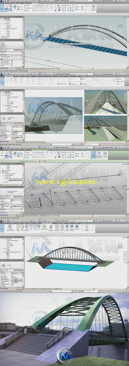The image size is (129, 366).
Task: Select Place Mass tool
Action: (x=22, y=228)
